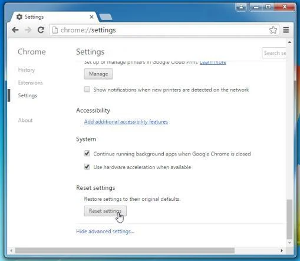Click the vertical scrollbar up arrow
The width and height of the screenshot is (300, 261).
click(289, 42)
